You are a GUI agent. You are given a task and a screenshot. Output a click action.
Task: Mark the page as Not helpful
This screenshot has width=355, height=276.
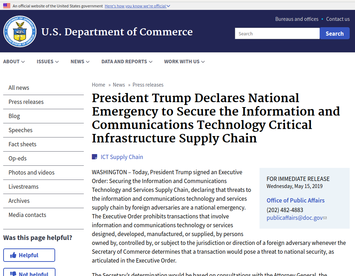(x=29, y=272)
